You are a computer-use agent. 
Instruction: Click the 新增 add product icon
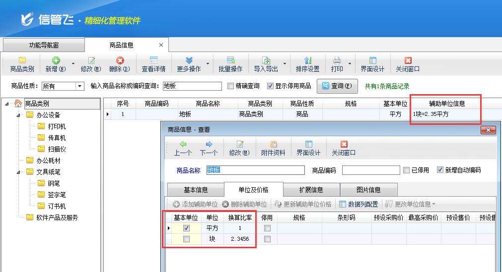56,64
